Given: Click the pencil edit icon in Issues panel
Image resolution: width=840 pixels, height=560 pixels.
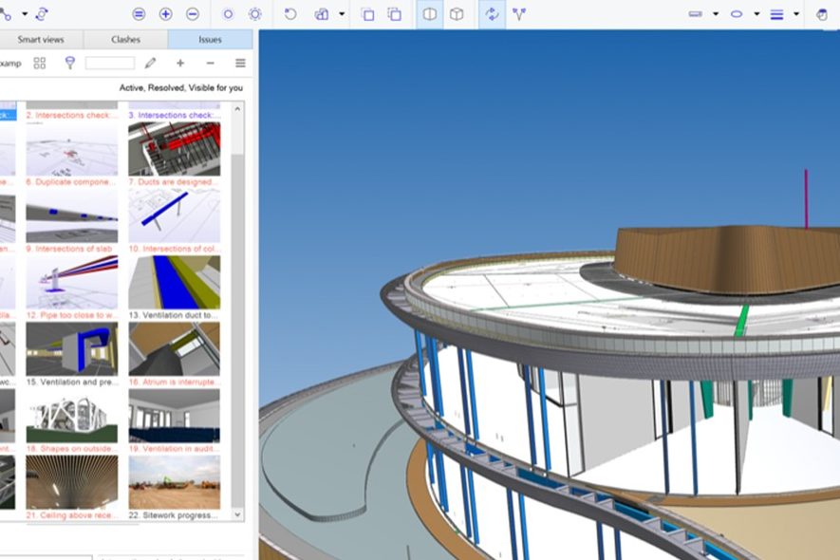Looking at the screenshot, I should click(x=150, y=63).
